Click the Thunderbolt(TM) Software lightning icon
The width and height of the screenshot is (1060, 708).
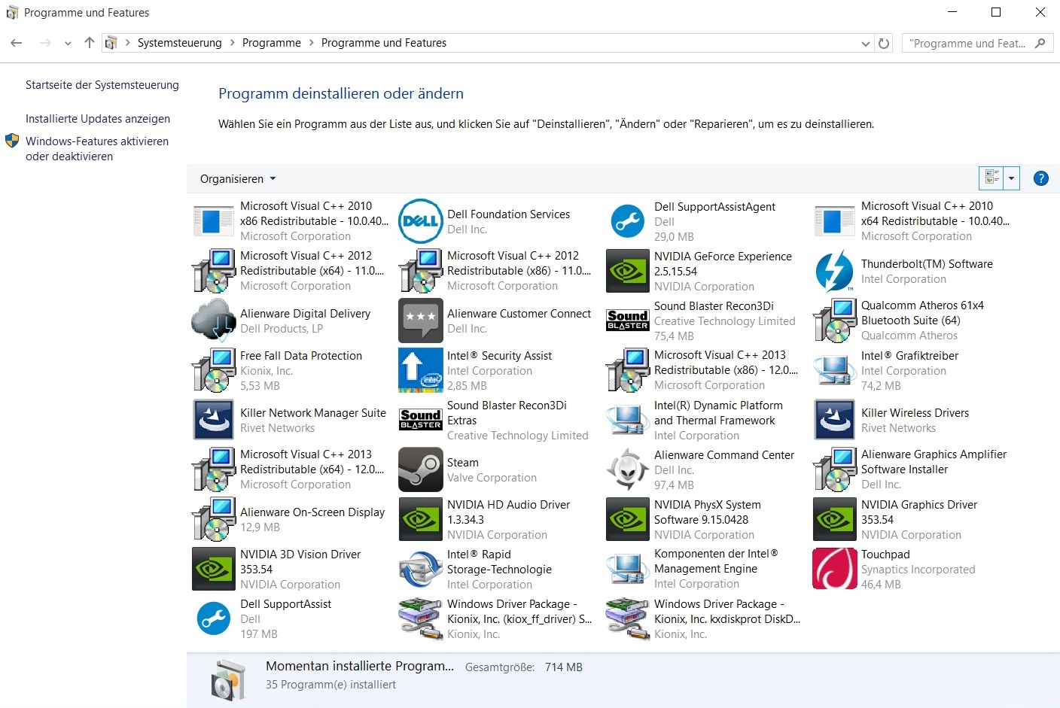pos(834,271)
